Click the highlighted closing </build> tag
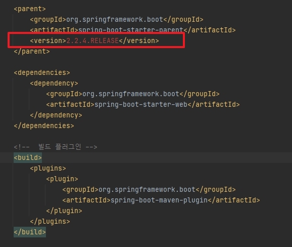 30,232
